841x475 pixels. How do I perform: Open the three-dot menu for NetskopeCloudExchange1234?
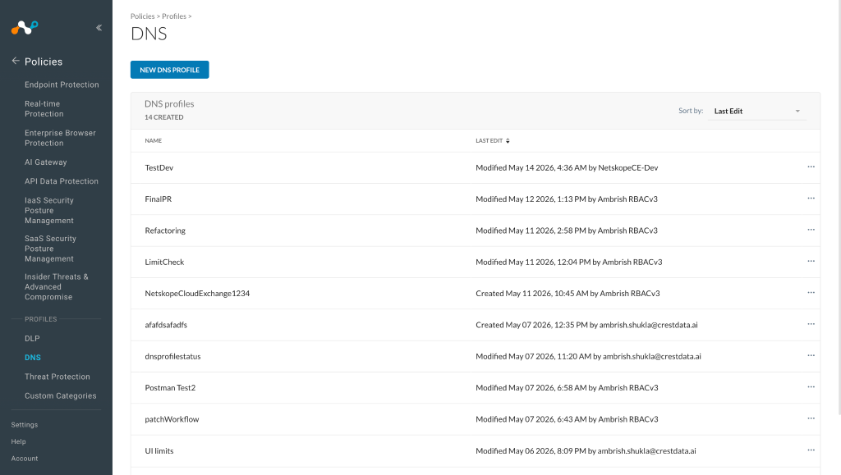811,293
